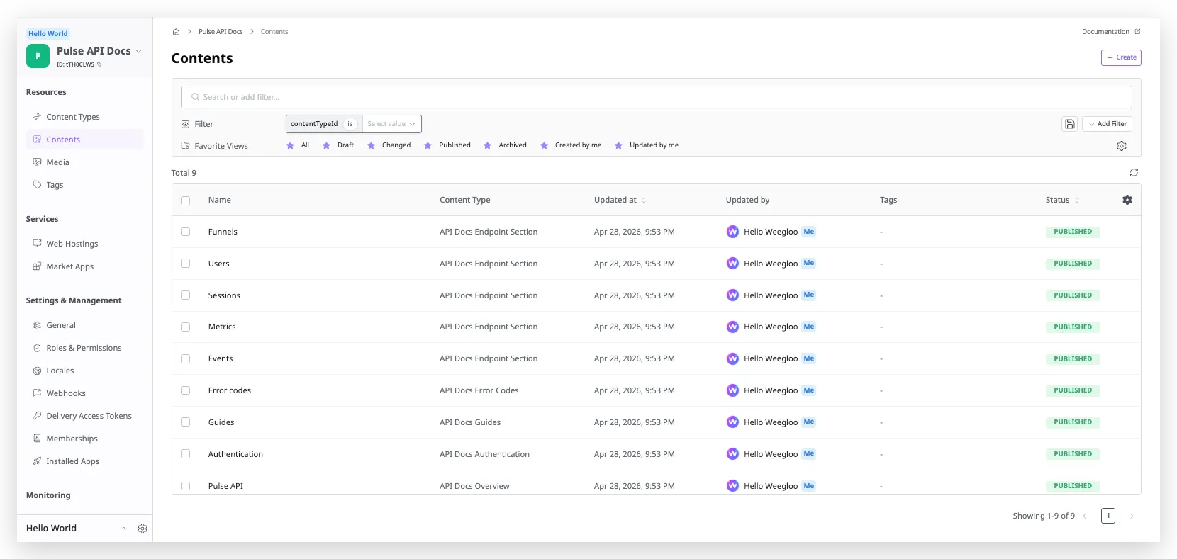Sort by the Updated at column
This screenshot has width=1177, height=559.
click(x=620, y=201)
